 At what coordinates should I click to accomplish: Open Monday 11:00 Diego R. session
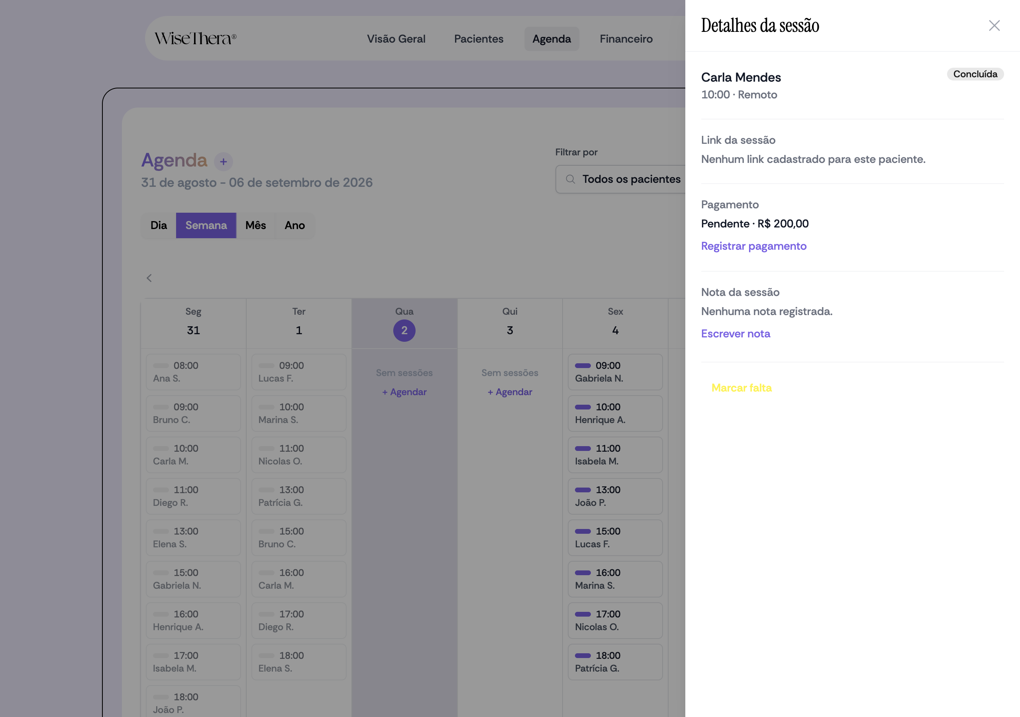[x=193, y=496]
